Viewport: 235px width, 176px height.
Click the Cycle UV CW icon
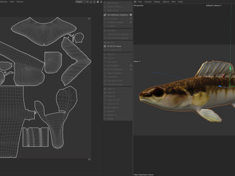[x=105, y=104]
